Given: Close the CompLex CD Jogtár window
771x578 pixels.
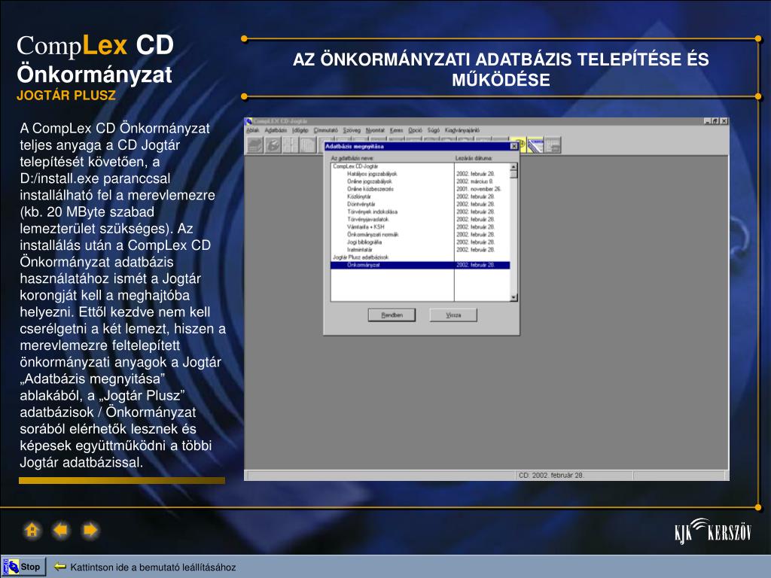Looking at the screenshot, I should [724, 121].
